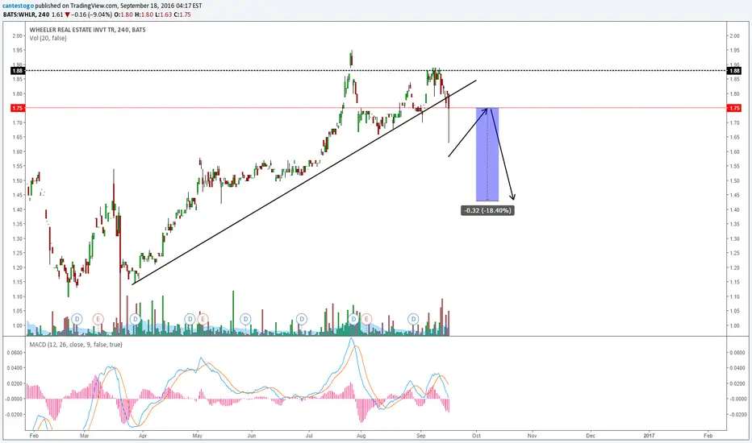
Task: Click the late July dividend D marker
Action: (354, 318)
